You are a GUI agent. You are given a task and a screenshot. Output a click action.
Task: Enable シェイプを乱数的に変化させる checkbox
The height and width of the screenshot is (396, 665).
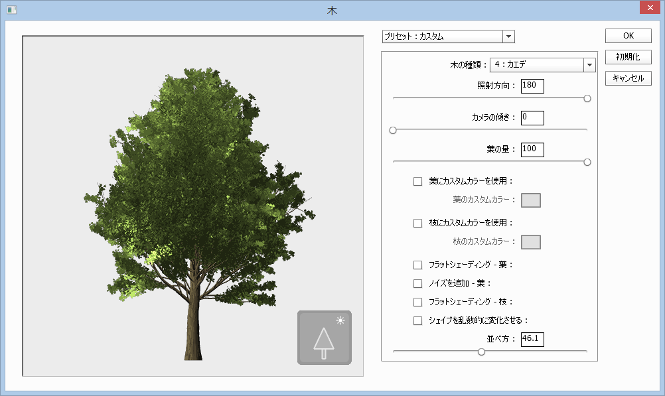click(418, 321)
